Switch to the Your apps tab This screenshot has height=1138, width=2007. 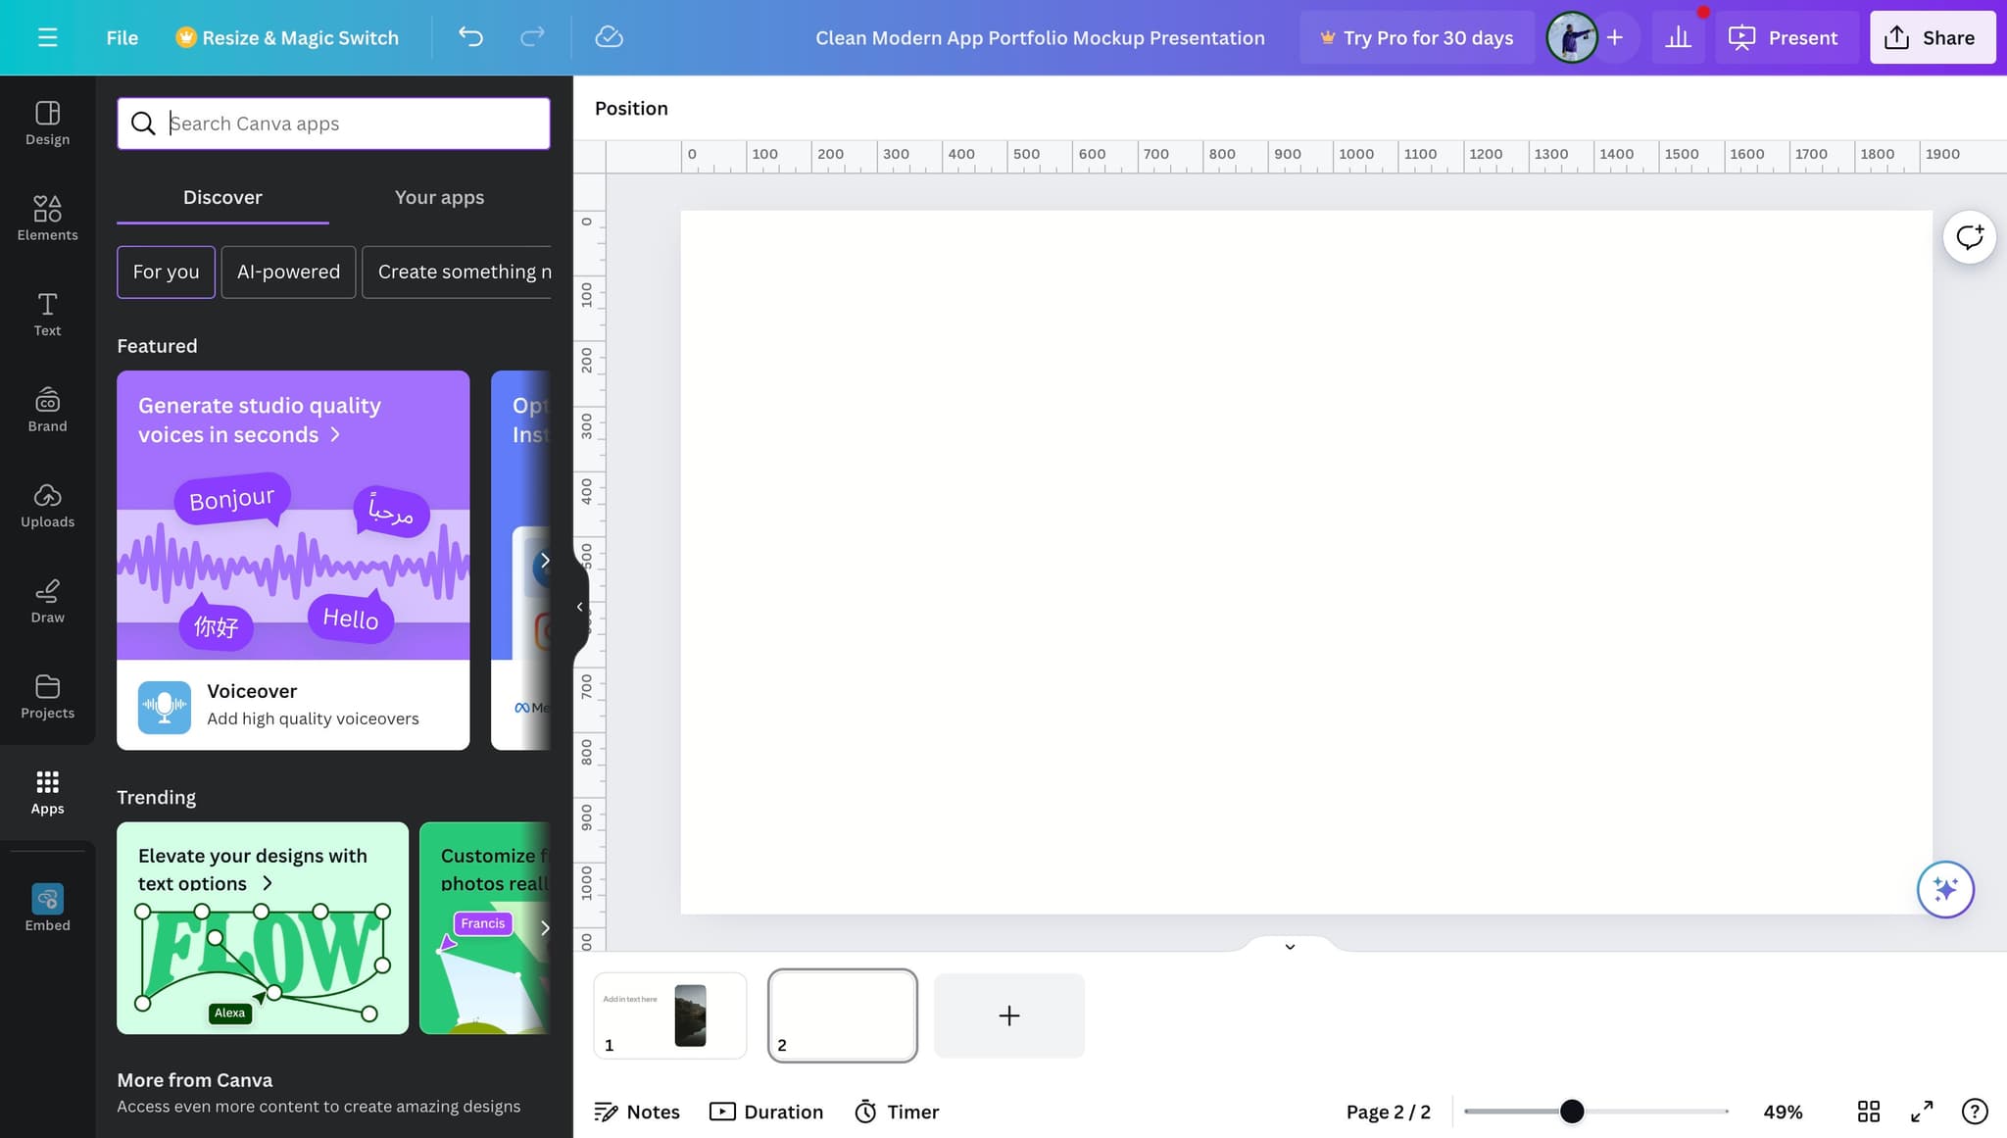coord(439,197)
